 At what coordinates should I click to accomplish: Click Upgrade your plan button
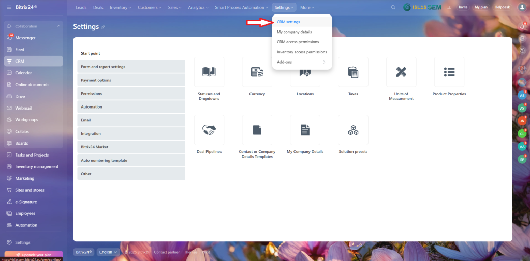(x=34, y=255)
